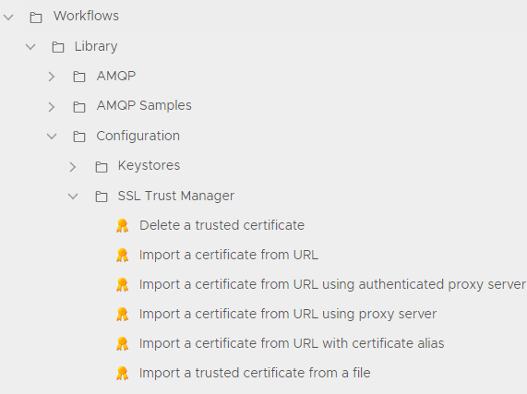The height and width of the screenshot is (394, 527).
Task: Expand the AMQP Samples folder
Action: click(52, 106)
